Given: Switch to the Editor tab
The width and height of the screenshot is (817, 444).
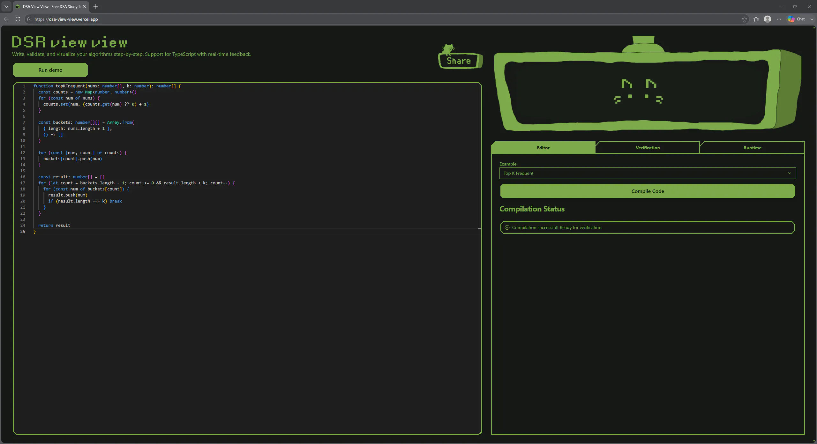Looking at the screenshot, I should 543,148.
